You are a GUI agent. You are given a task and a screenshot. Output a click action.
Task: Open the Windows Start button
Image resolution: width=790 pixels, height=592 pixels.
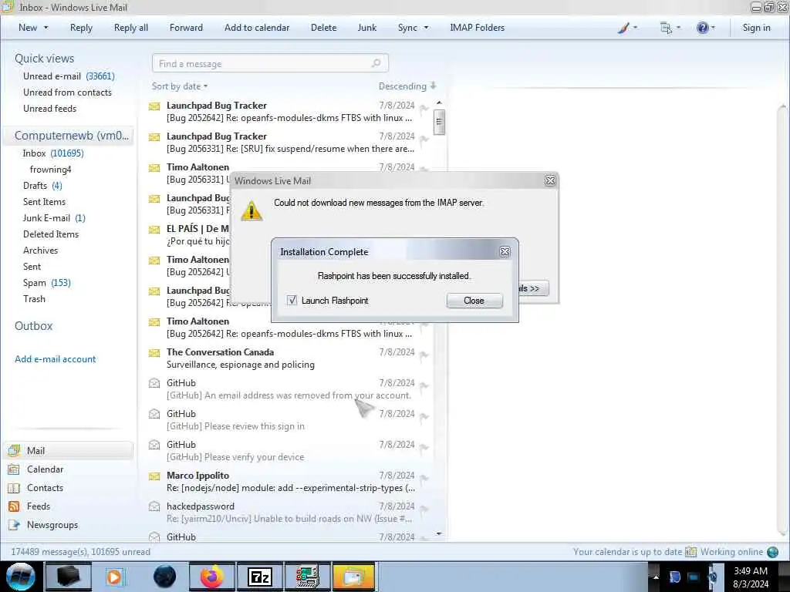point(21,577)
